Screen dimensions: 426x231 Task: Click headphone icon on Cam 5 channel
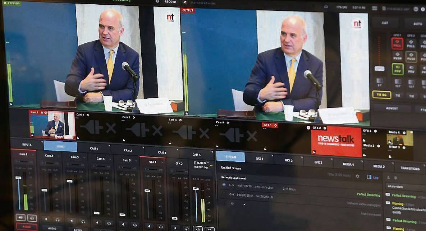point(135,225)
